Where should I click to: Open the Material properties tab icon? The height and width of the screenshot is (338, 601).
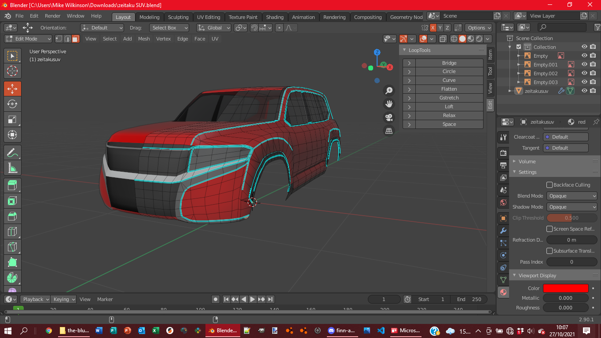tap(503, 292)
